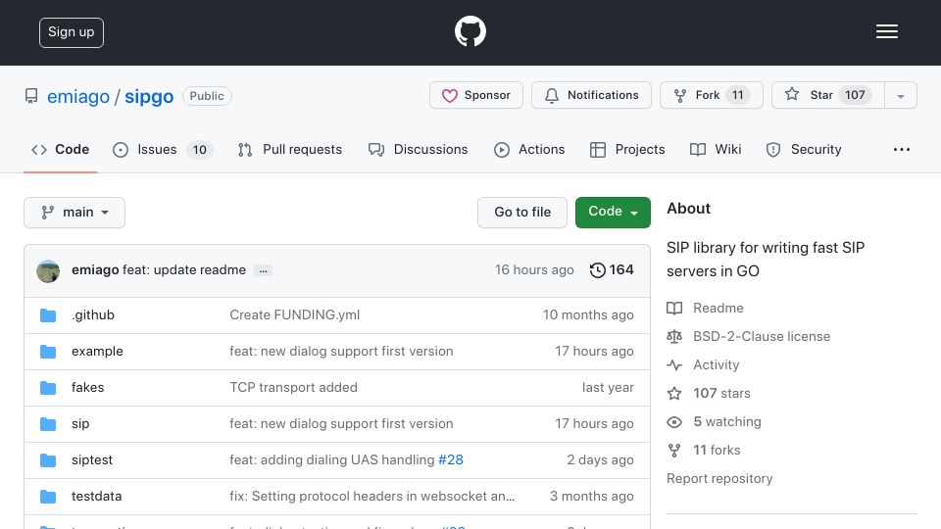Open the Wiki tab
This screenshot has height=529, width=941.
coord(716,149)
